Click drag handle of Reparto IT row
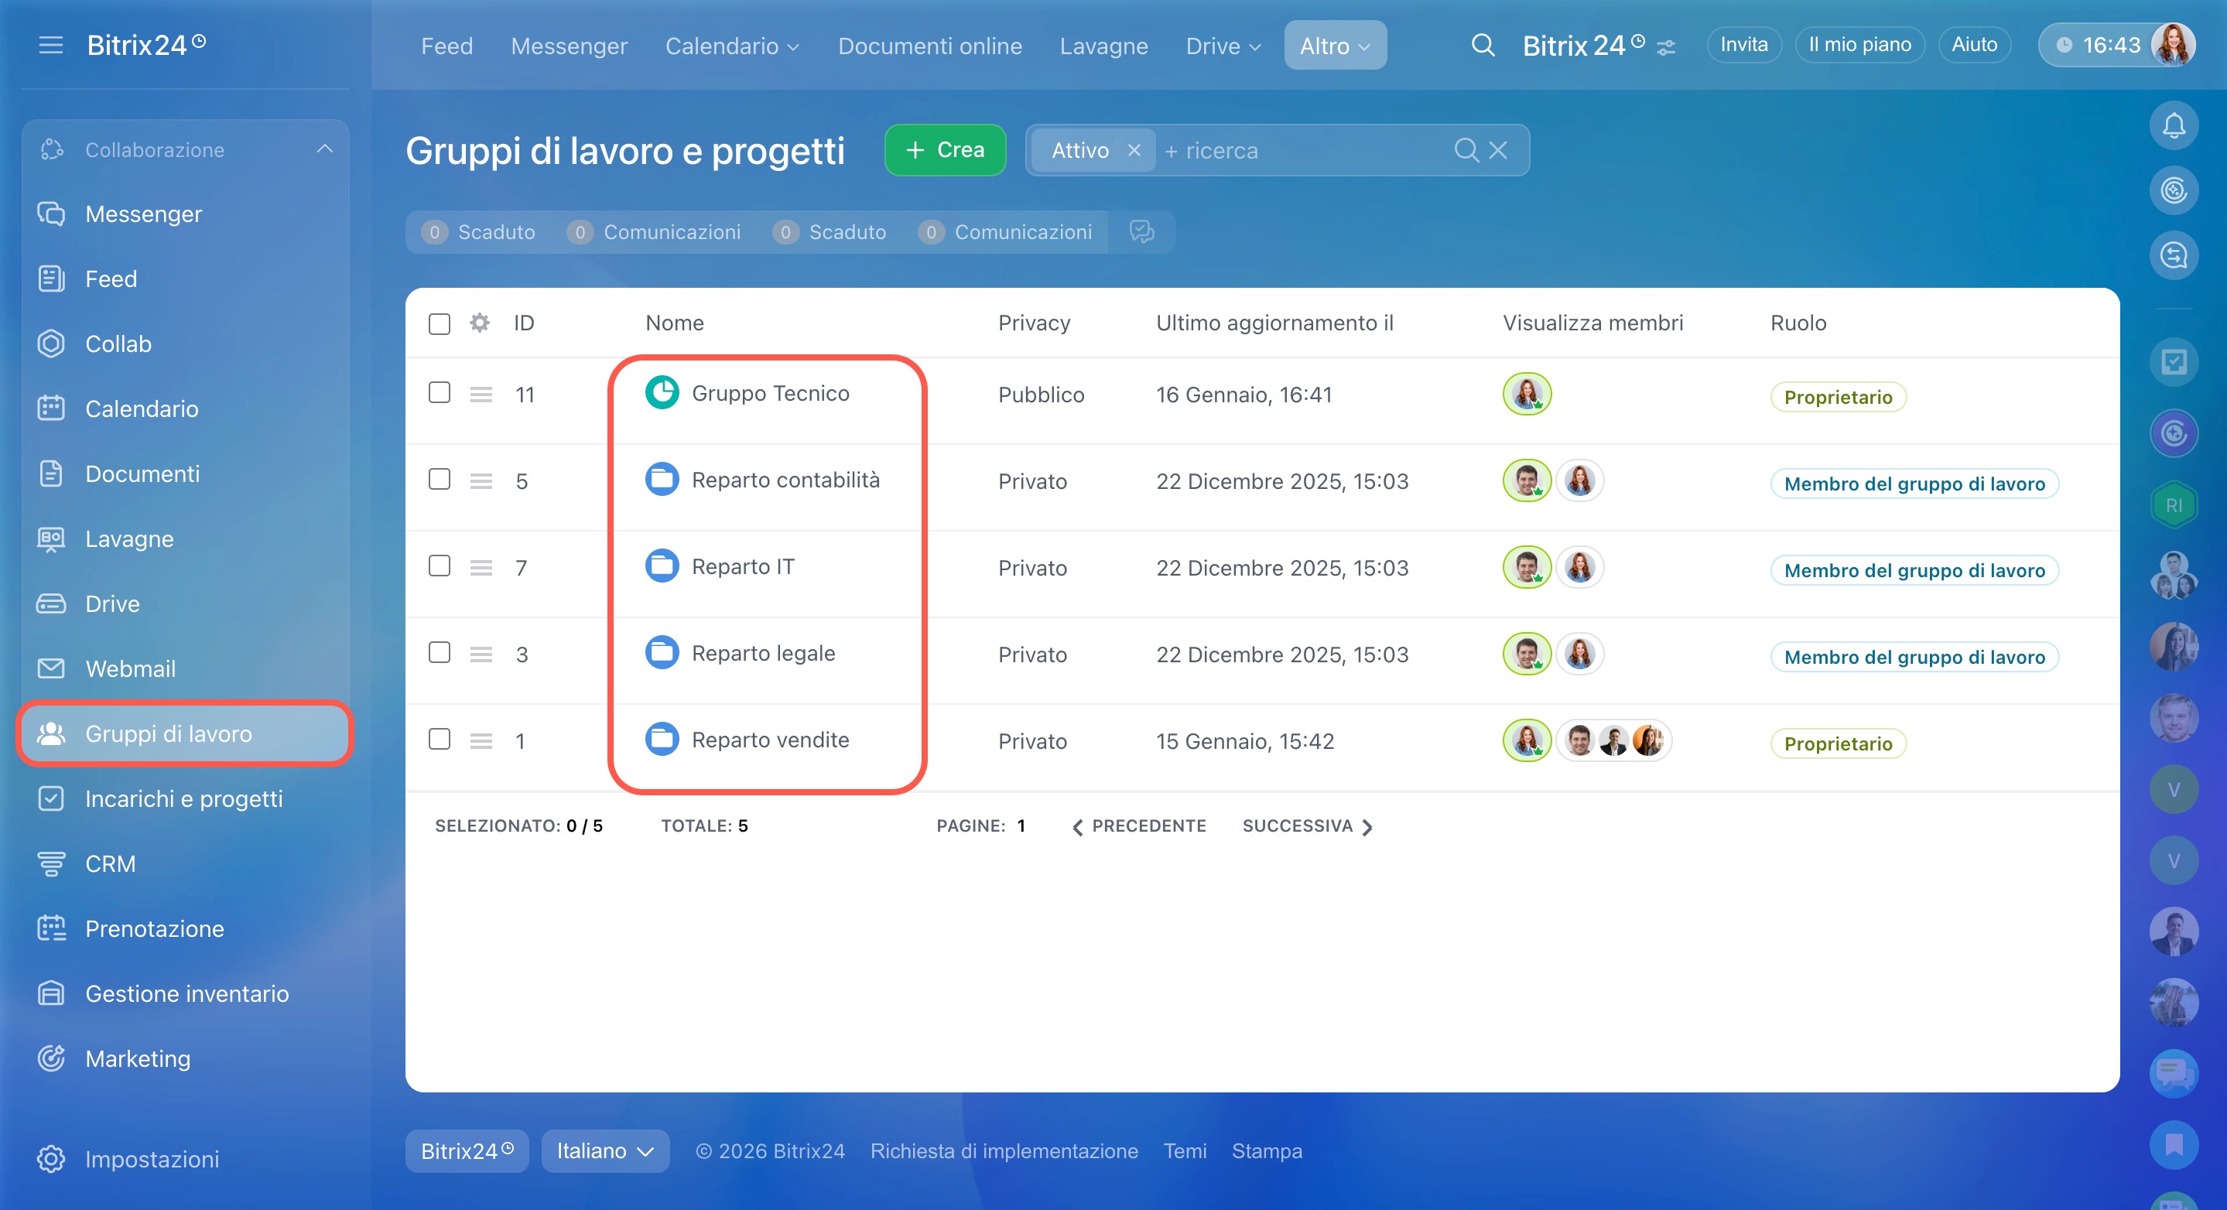2227x1210 pixels. click(x=481, y=568)
